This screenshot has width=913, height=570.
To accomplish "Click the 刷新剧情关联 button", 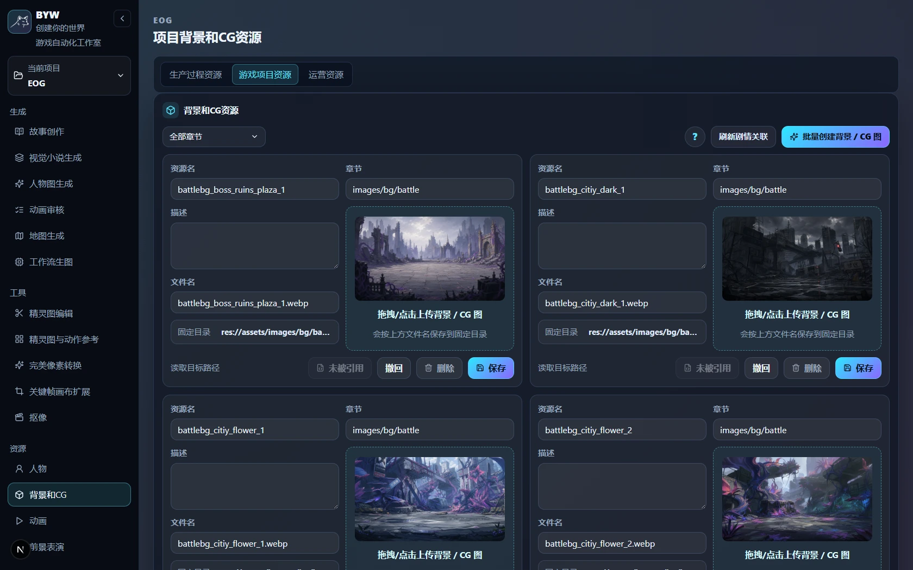I will [743, 137].
